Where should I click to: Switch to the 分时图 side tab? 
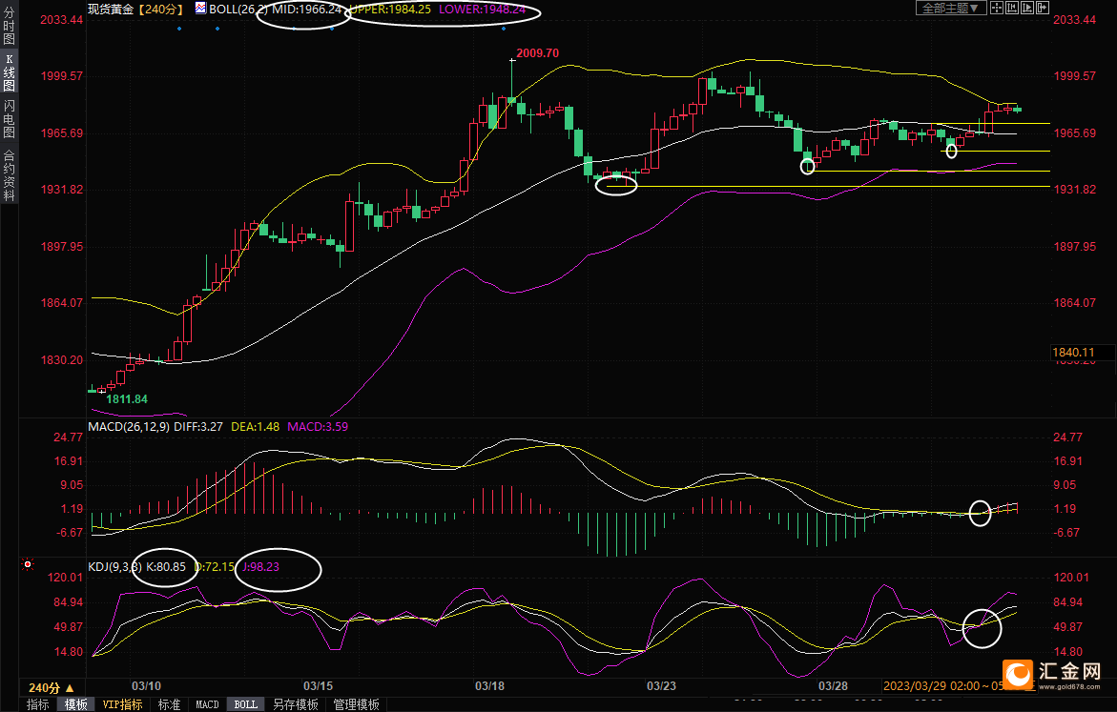click(10, 27)
